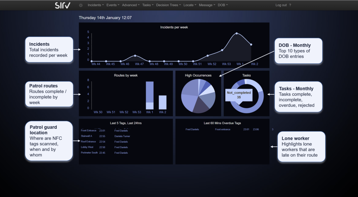The image size is (358, 197).
Task: Click Daniela Turner in last tags list
Action: pos(122,136)
